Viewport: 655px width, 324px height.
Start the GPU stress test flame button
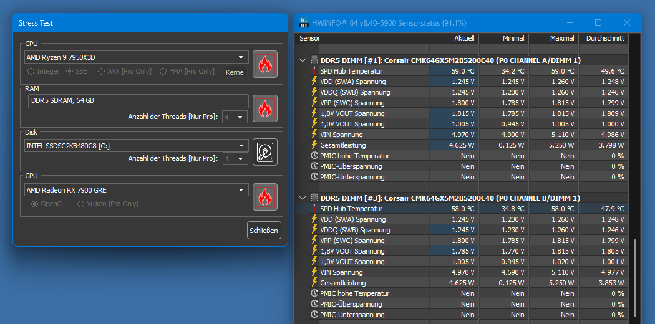pos(265,197)
